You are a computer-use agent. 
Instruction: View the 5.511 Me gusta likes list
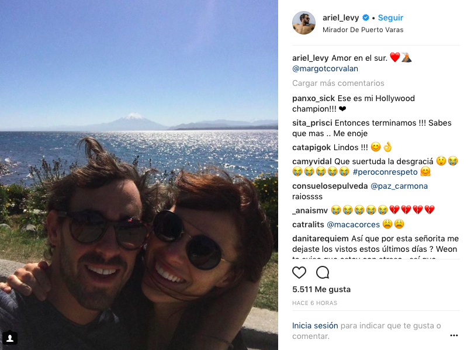coord(321,289)
